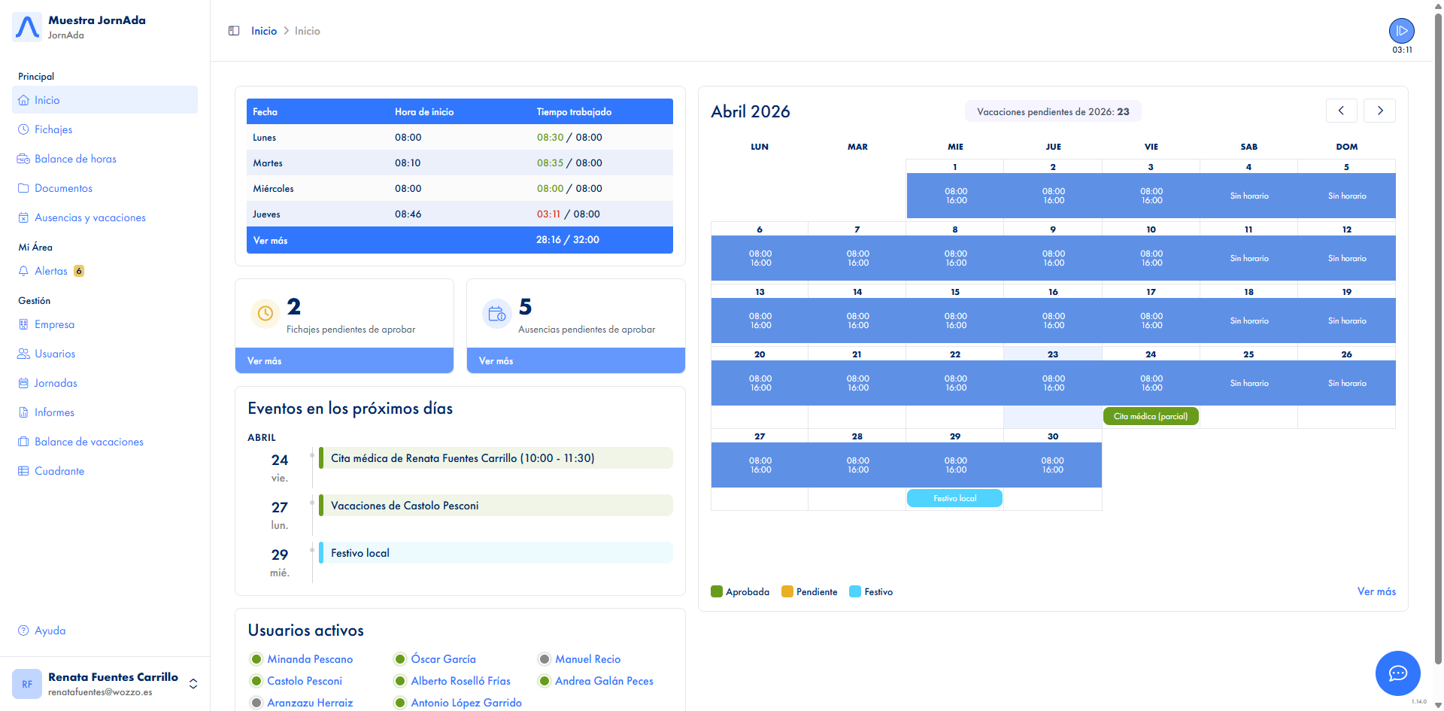This screenshot has width=1444, height=711.
Task: Open Documentos using the folder icon
Action: pos(23,187)
